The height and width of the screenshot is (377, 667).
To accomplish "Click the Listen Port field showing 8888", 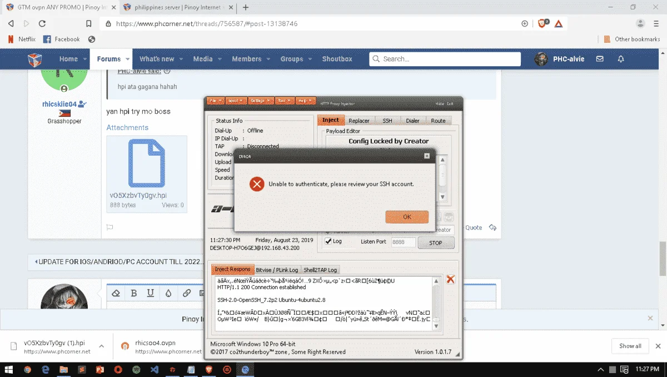I will (x=403, y=242).
